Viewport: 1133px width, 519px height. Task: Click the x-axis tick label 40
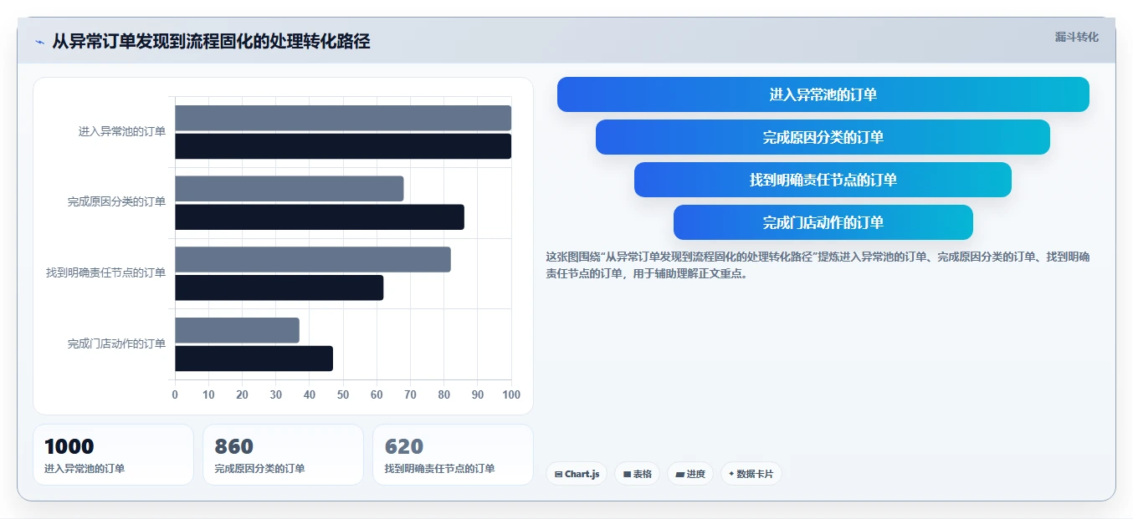point(310,394)
